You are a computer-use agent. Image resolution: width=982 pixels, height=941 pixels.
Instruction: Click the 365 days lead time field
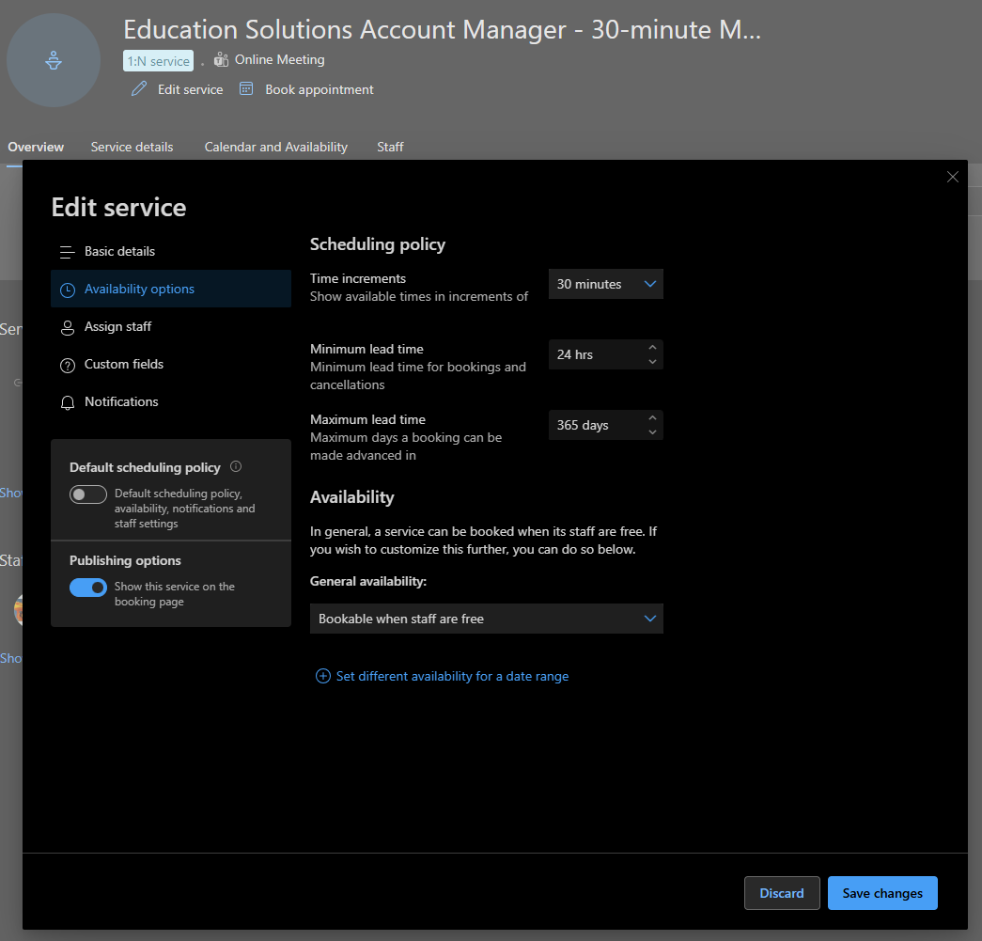tap(605, 425)
